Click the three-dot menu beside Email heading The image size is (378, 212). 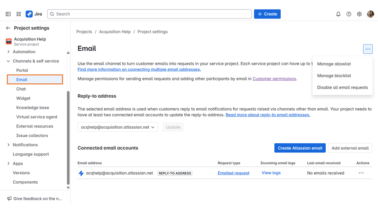point(368,49)
